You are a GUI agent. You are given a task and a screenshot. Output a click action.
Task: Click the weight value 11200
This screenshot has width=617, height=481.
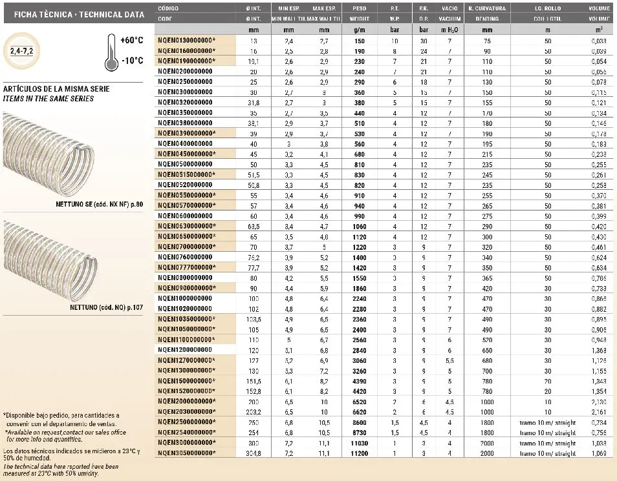(360, 453)
